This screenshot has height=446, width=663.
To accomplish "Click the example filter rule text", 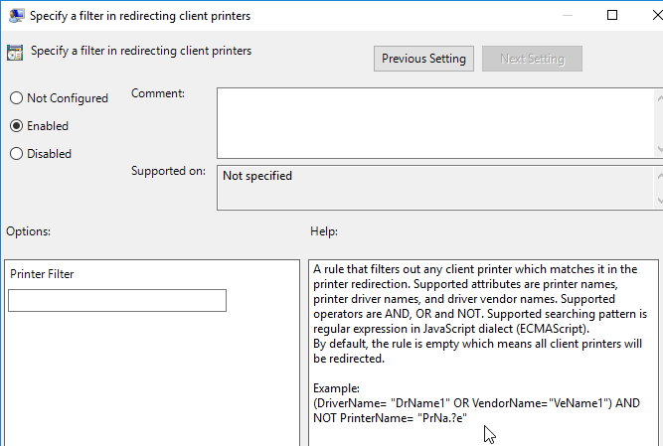I will 476,410.
